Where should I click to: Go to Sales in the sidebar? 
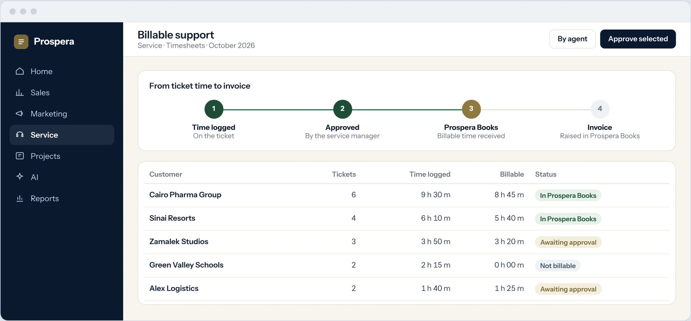[62, 92]
